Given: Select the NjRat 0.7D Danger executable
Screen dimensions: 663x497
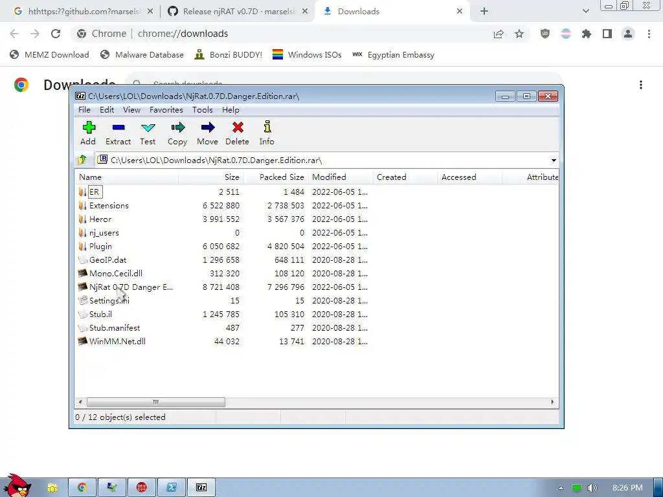Looking at the screenshot, I should (x=131, y=287).
